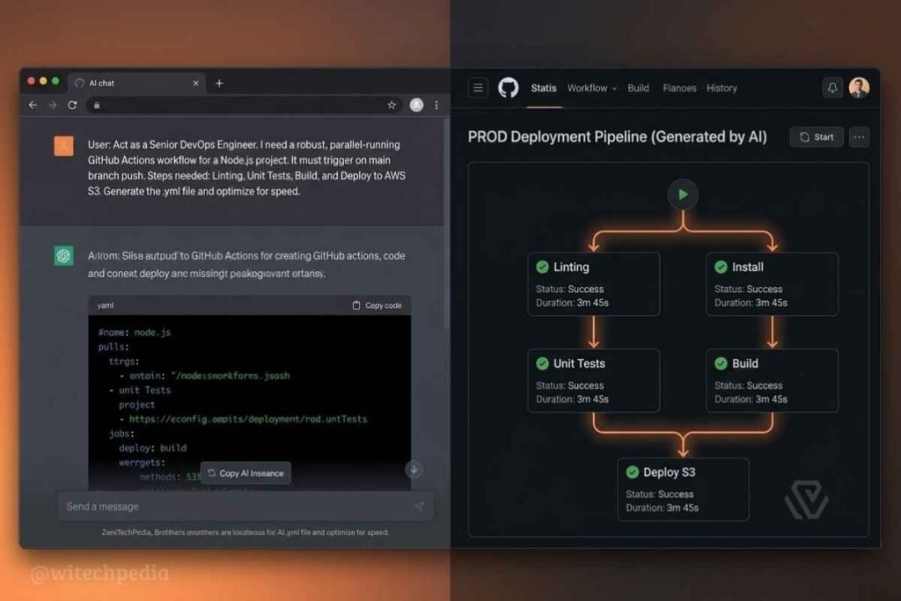901x601 pixels.
Task: Reload the AI chat page
Action: pyautogui.click(x=73, y=105)
